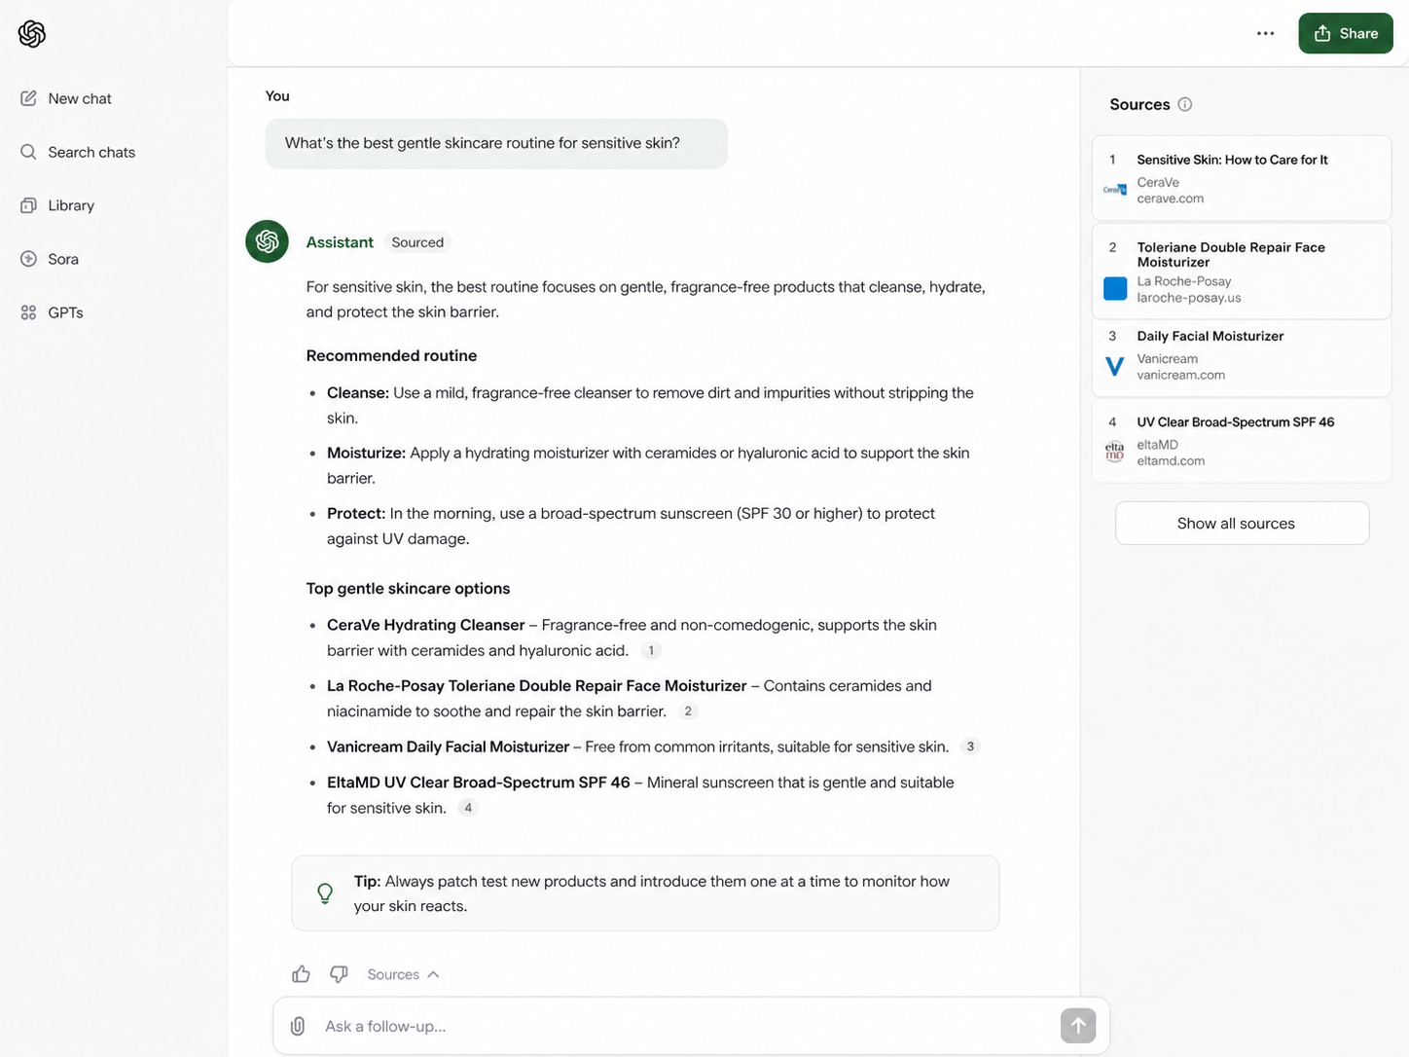The image size is (1409, 1057).
Task: Click the Cleanse: bullet label
Action: pyautogui.click(x=358, y=393)
